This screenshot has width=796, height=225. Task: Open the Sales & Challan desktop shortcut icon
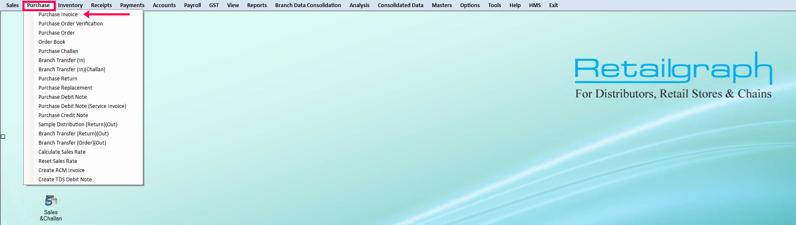(51, 208)
